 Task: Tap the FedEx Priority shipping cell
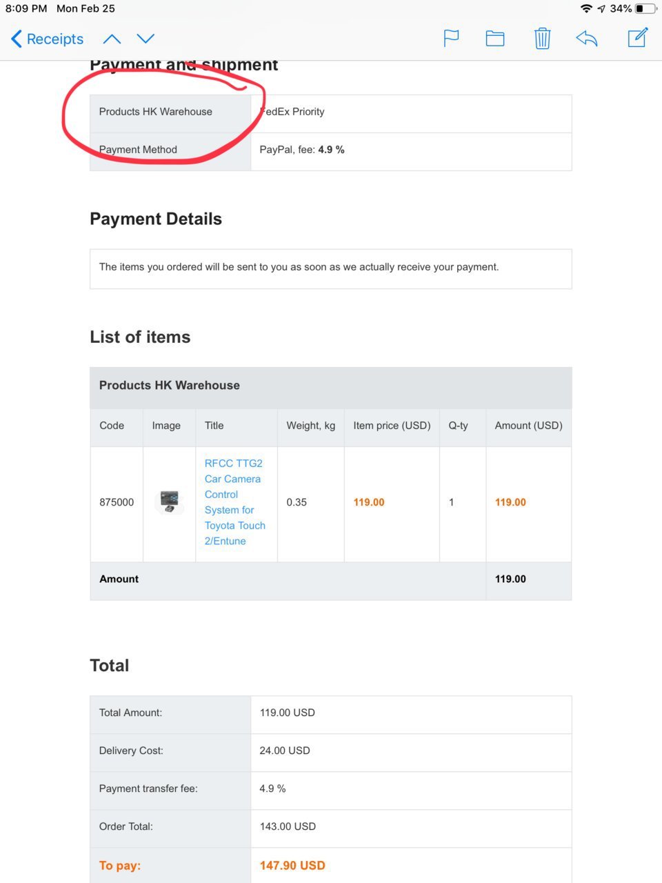[411, 112]
